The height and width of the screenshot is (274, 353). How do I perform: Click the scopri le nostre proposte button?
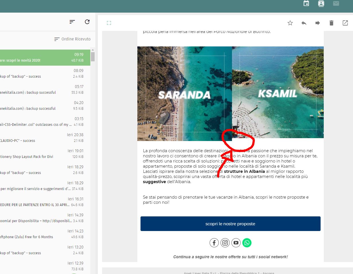[x=230, y=224]
